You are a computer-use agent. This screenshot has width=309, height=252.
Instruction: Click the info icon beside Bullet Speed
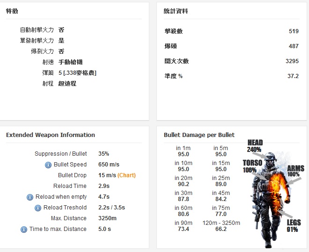(x=48, y=165)
